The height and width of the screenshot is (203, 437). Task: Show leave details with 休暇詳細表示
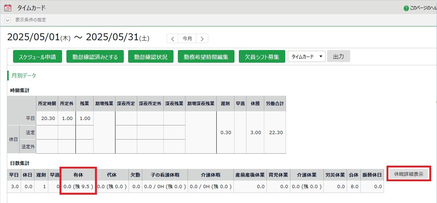tap(408, 174)
